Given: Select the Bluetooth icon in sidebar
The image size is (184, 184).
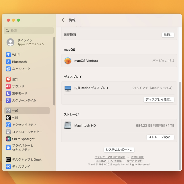Looking at the screenshot, I should (8, 62).
